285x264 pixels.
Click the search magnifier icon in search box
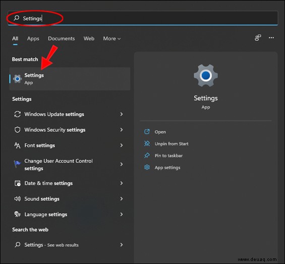pos(17,18)
